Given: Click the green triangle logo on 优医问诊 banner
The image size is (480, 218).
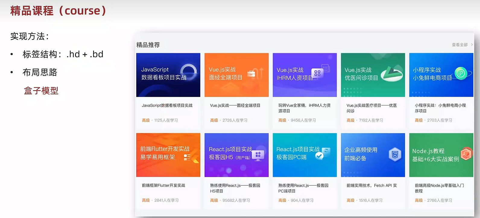Looking at the screenshot, I should tap(392, 74).
